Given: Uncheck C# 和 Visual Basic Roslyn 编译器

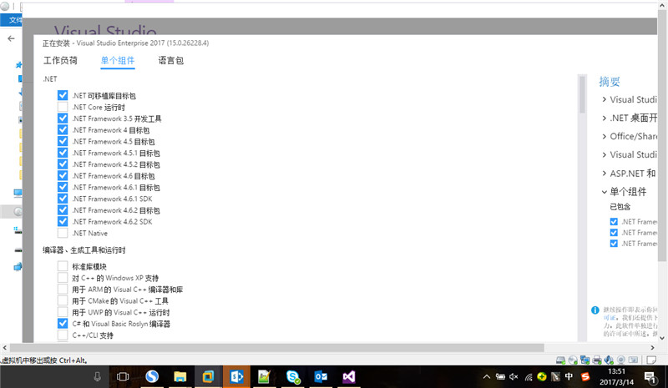Looking at the screenshot, I should tap(63, 324).
